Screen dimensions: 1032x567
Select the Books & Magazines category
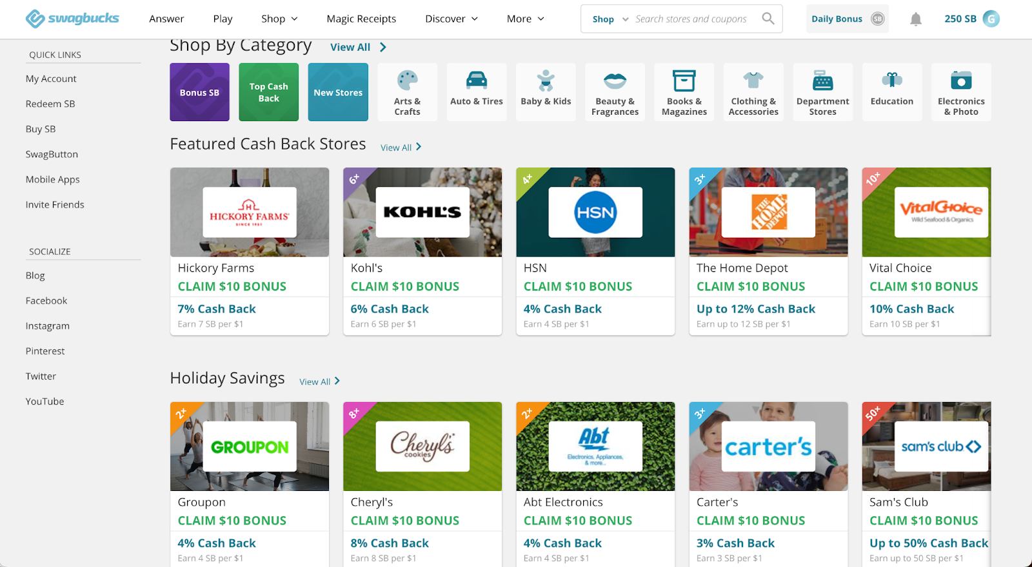[x=684, y=92]
